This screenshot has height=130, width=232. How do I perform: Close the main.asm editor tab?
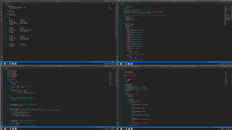(9, 3)
